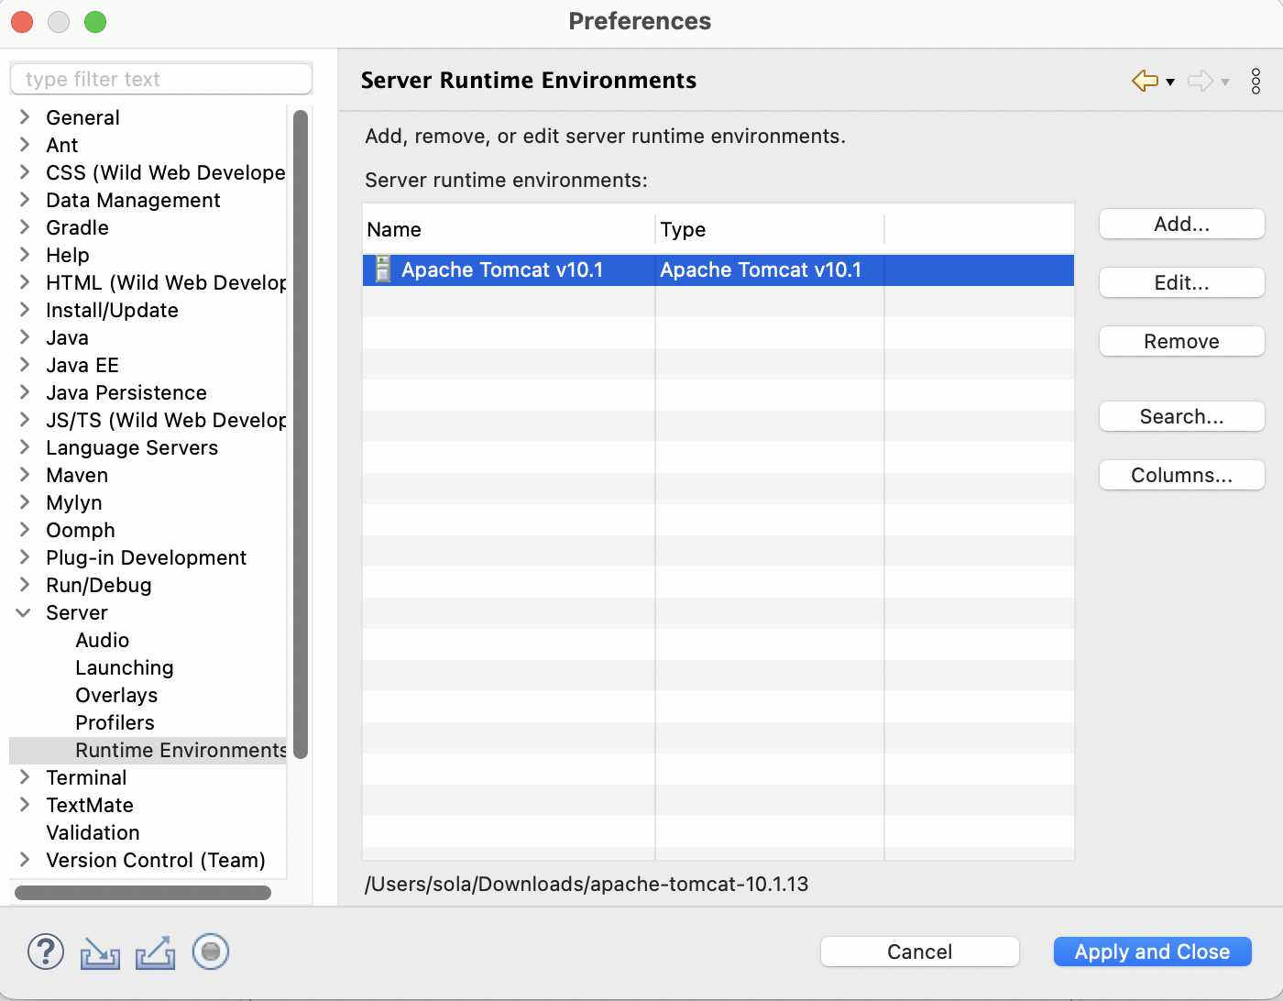Select the Validation tree item
The width and height of the screenshot is (1283, 1001).
[x=93, y=832]
